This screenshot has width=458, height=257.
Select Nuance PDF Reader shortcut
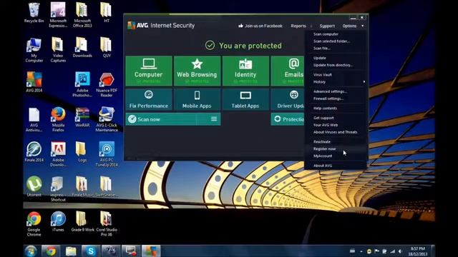[107, 84]
